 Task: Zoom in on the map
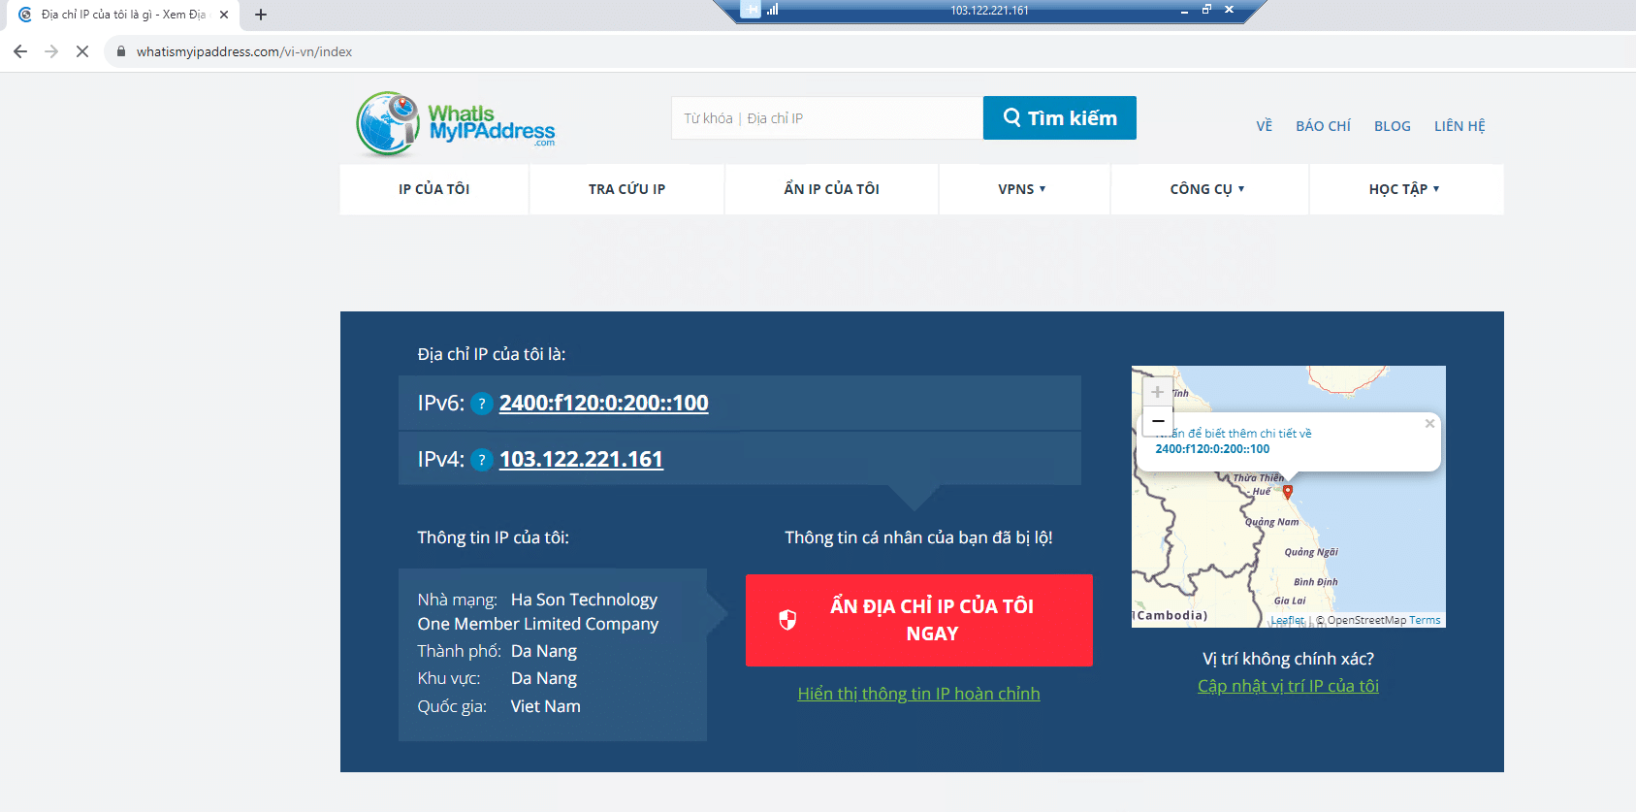tap(1157, 392)
